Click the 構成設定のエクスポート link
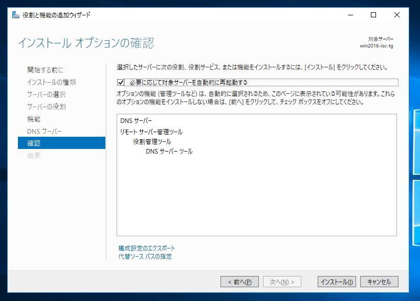 [x=146, y=248]
